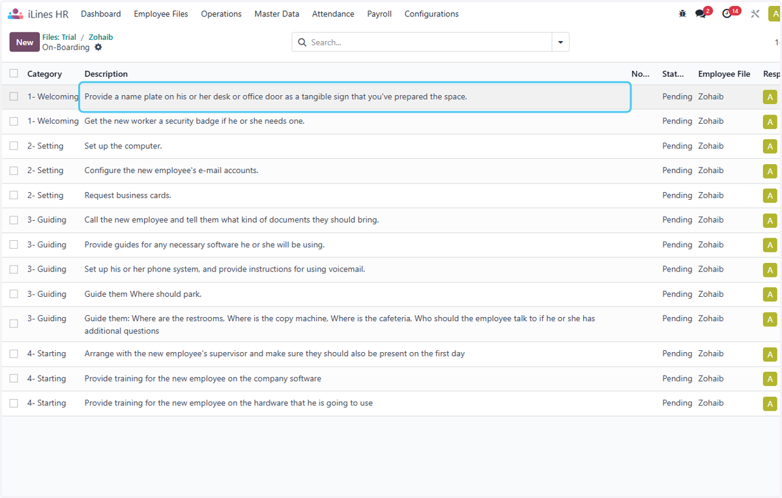The width and height of the screenshot is (782, 498).
Task: Expand the Operations menu
Action: coord(221,14)
